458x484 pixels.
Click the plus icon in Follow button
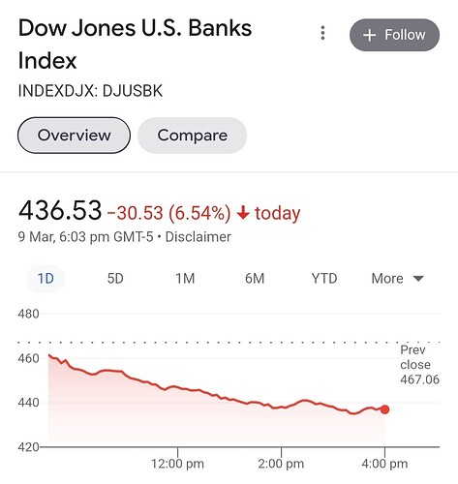(369, 35)
